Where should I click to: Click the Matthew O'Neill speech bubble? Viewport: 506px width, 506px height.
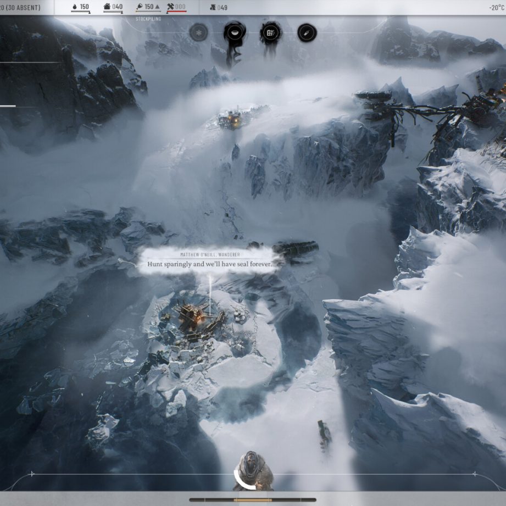pyautogui.click(x=209, y=261)
